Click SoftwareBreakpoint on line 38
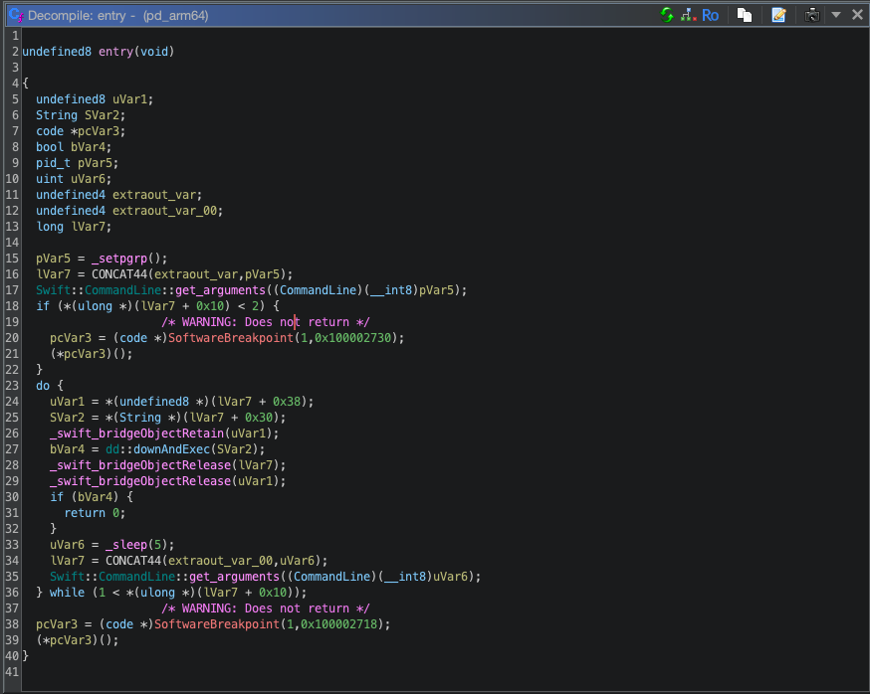 tap(217, 624)
